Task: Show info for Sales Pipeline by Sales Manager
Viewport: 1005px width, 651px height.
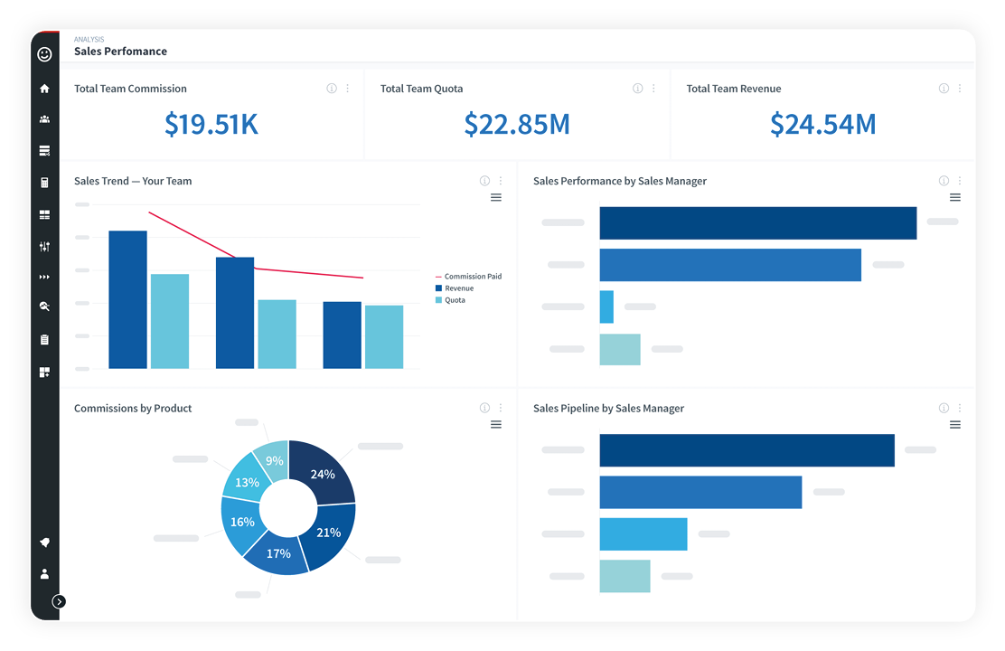Action: (x=944, y=408)
